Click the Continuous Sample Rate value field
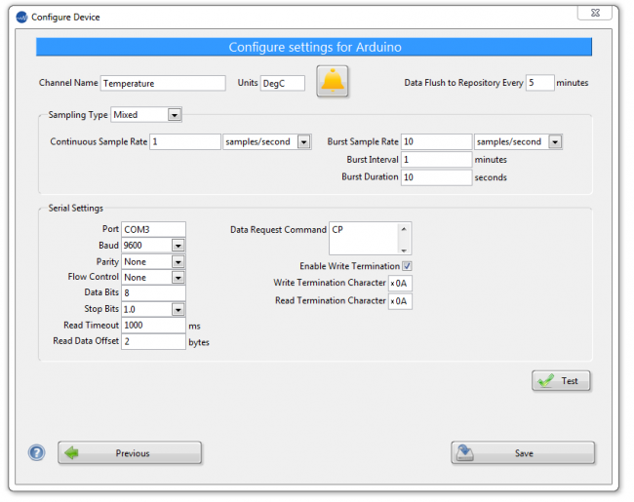This screenshot has height=502, width=634. (x=185, y=142)
